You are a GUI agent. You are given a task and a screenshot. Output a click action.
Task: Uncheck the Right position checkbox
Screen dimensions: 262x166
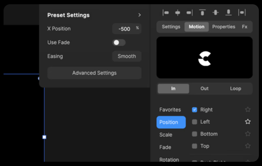coord(194,110)
